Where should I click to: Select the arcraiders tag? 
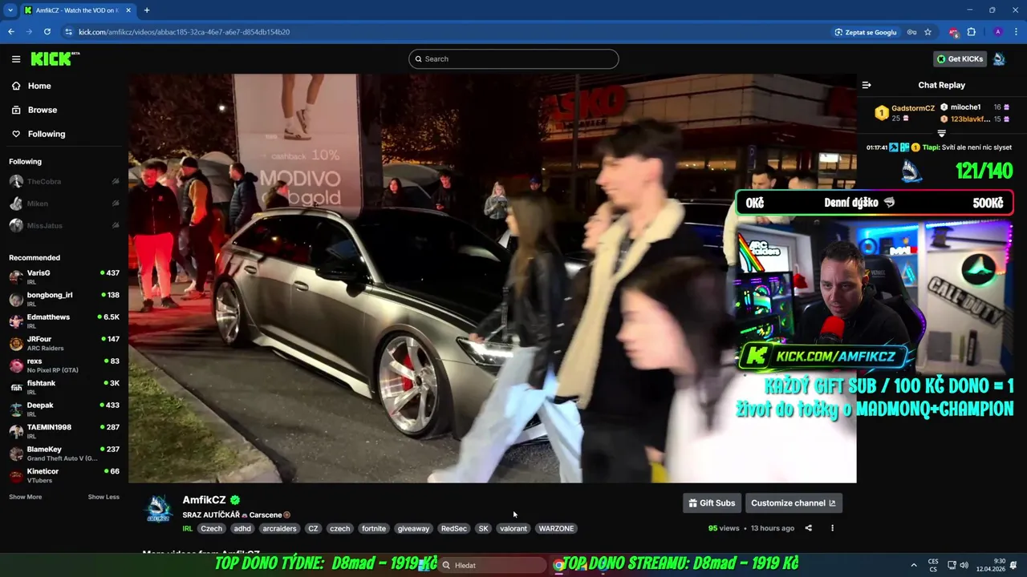[x=279, y=529]
